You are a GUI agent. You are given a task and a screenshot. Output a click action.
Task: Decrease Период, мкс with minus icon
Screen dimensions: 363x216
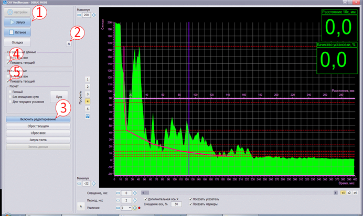pyautogui.click(x=117, y=200)
